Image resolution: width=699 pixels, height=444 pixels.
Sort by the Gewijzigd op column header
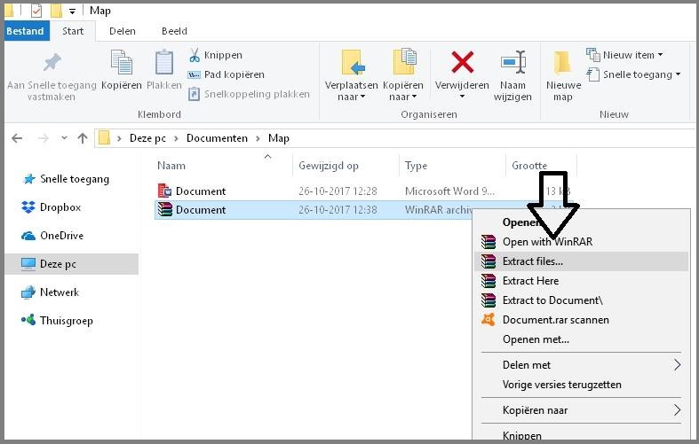[x=329, y=166]
